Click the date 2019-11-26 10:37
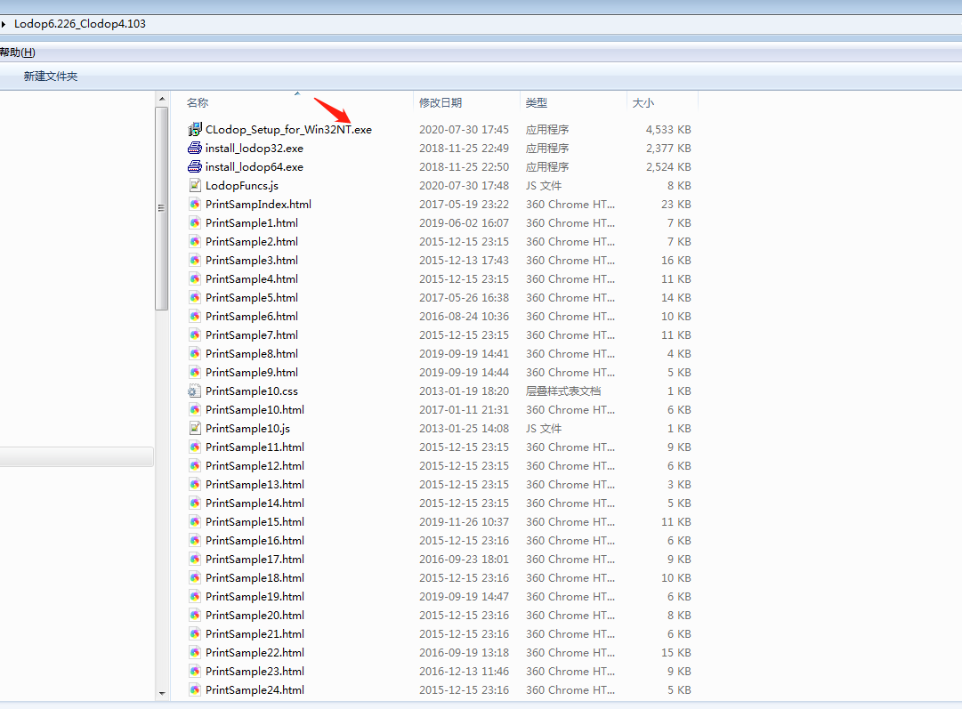Viewport: 962px width, 709px height. click(464, 522)
